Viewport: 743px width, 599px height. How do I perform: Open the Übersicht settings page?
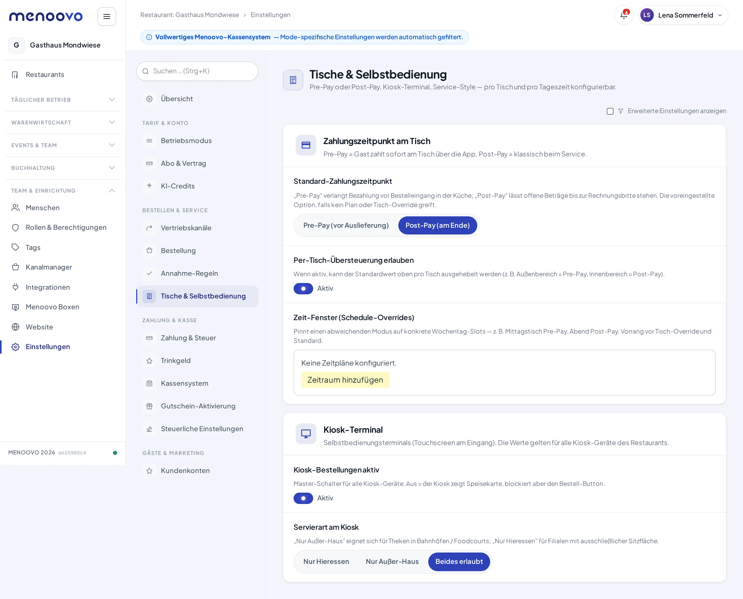click(197, 99)
